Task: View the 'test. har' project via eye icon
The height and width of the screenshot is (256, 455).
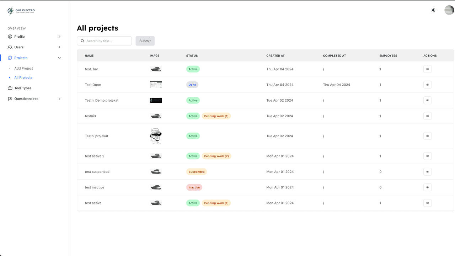Action: click(427, 69)
